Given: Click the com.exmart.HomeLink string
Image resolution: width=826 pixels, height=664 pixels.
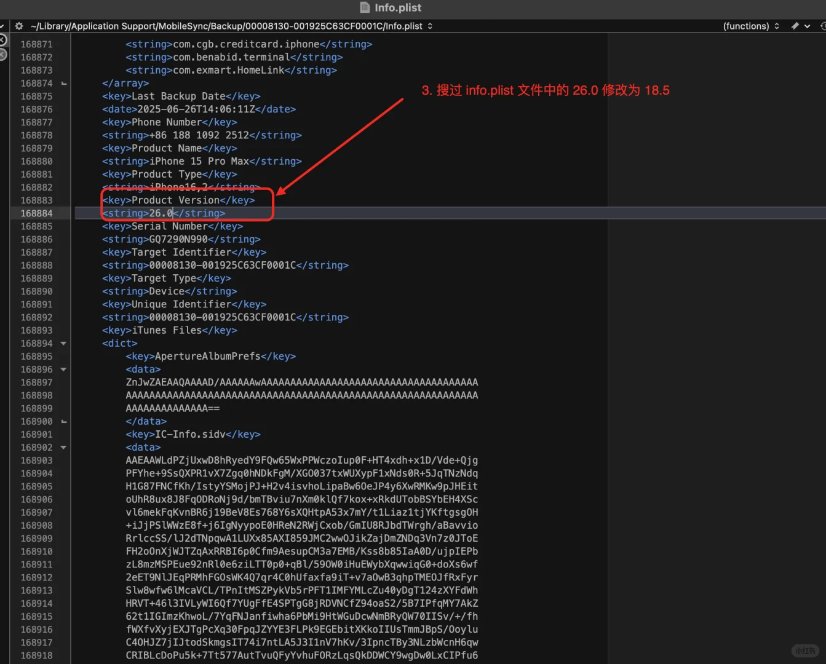Looking at the screenshot, I should pos(231,70).
